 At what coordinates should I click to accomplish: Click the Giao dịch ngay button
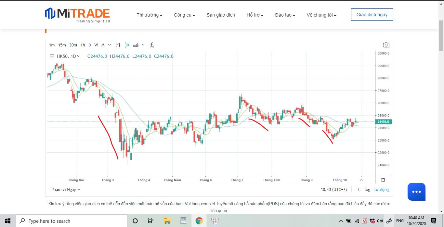372,15
